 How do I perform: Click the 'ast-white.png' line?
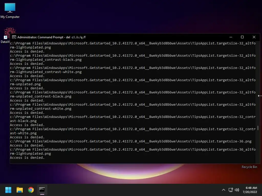coord(23,133)
